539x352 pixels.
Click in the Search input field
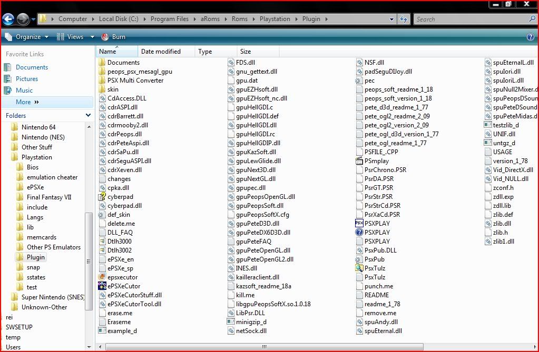pos(471,19)
